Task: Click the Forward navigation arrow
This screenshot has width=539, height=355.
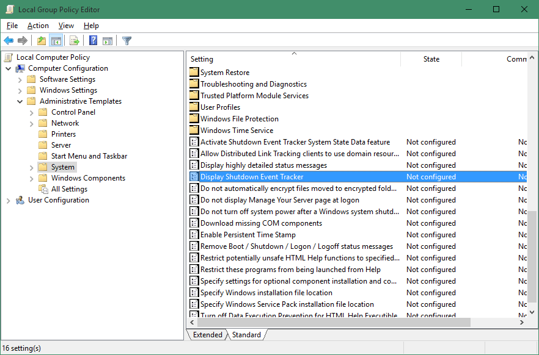Action: [23, 40]
